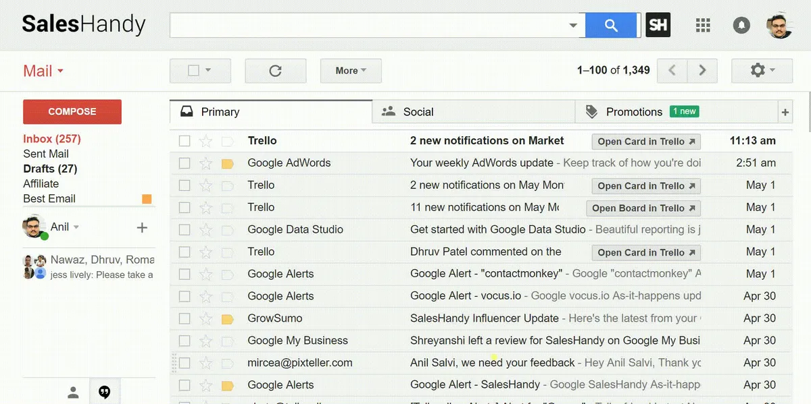The image size is (811, 404).
Task: Open the Drafts (27) folder
Action: coord(50,169)
